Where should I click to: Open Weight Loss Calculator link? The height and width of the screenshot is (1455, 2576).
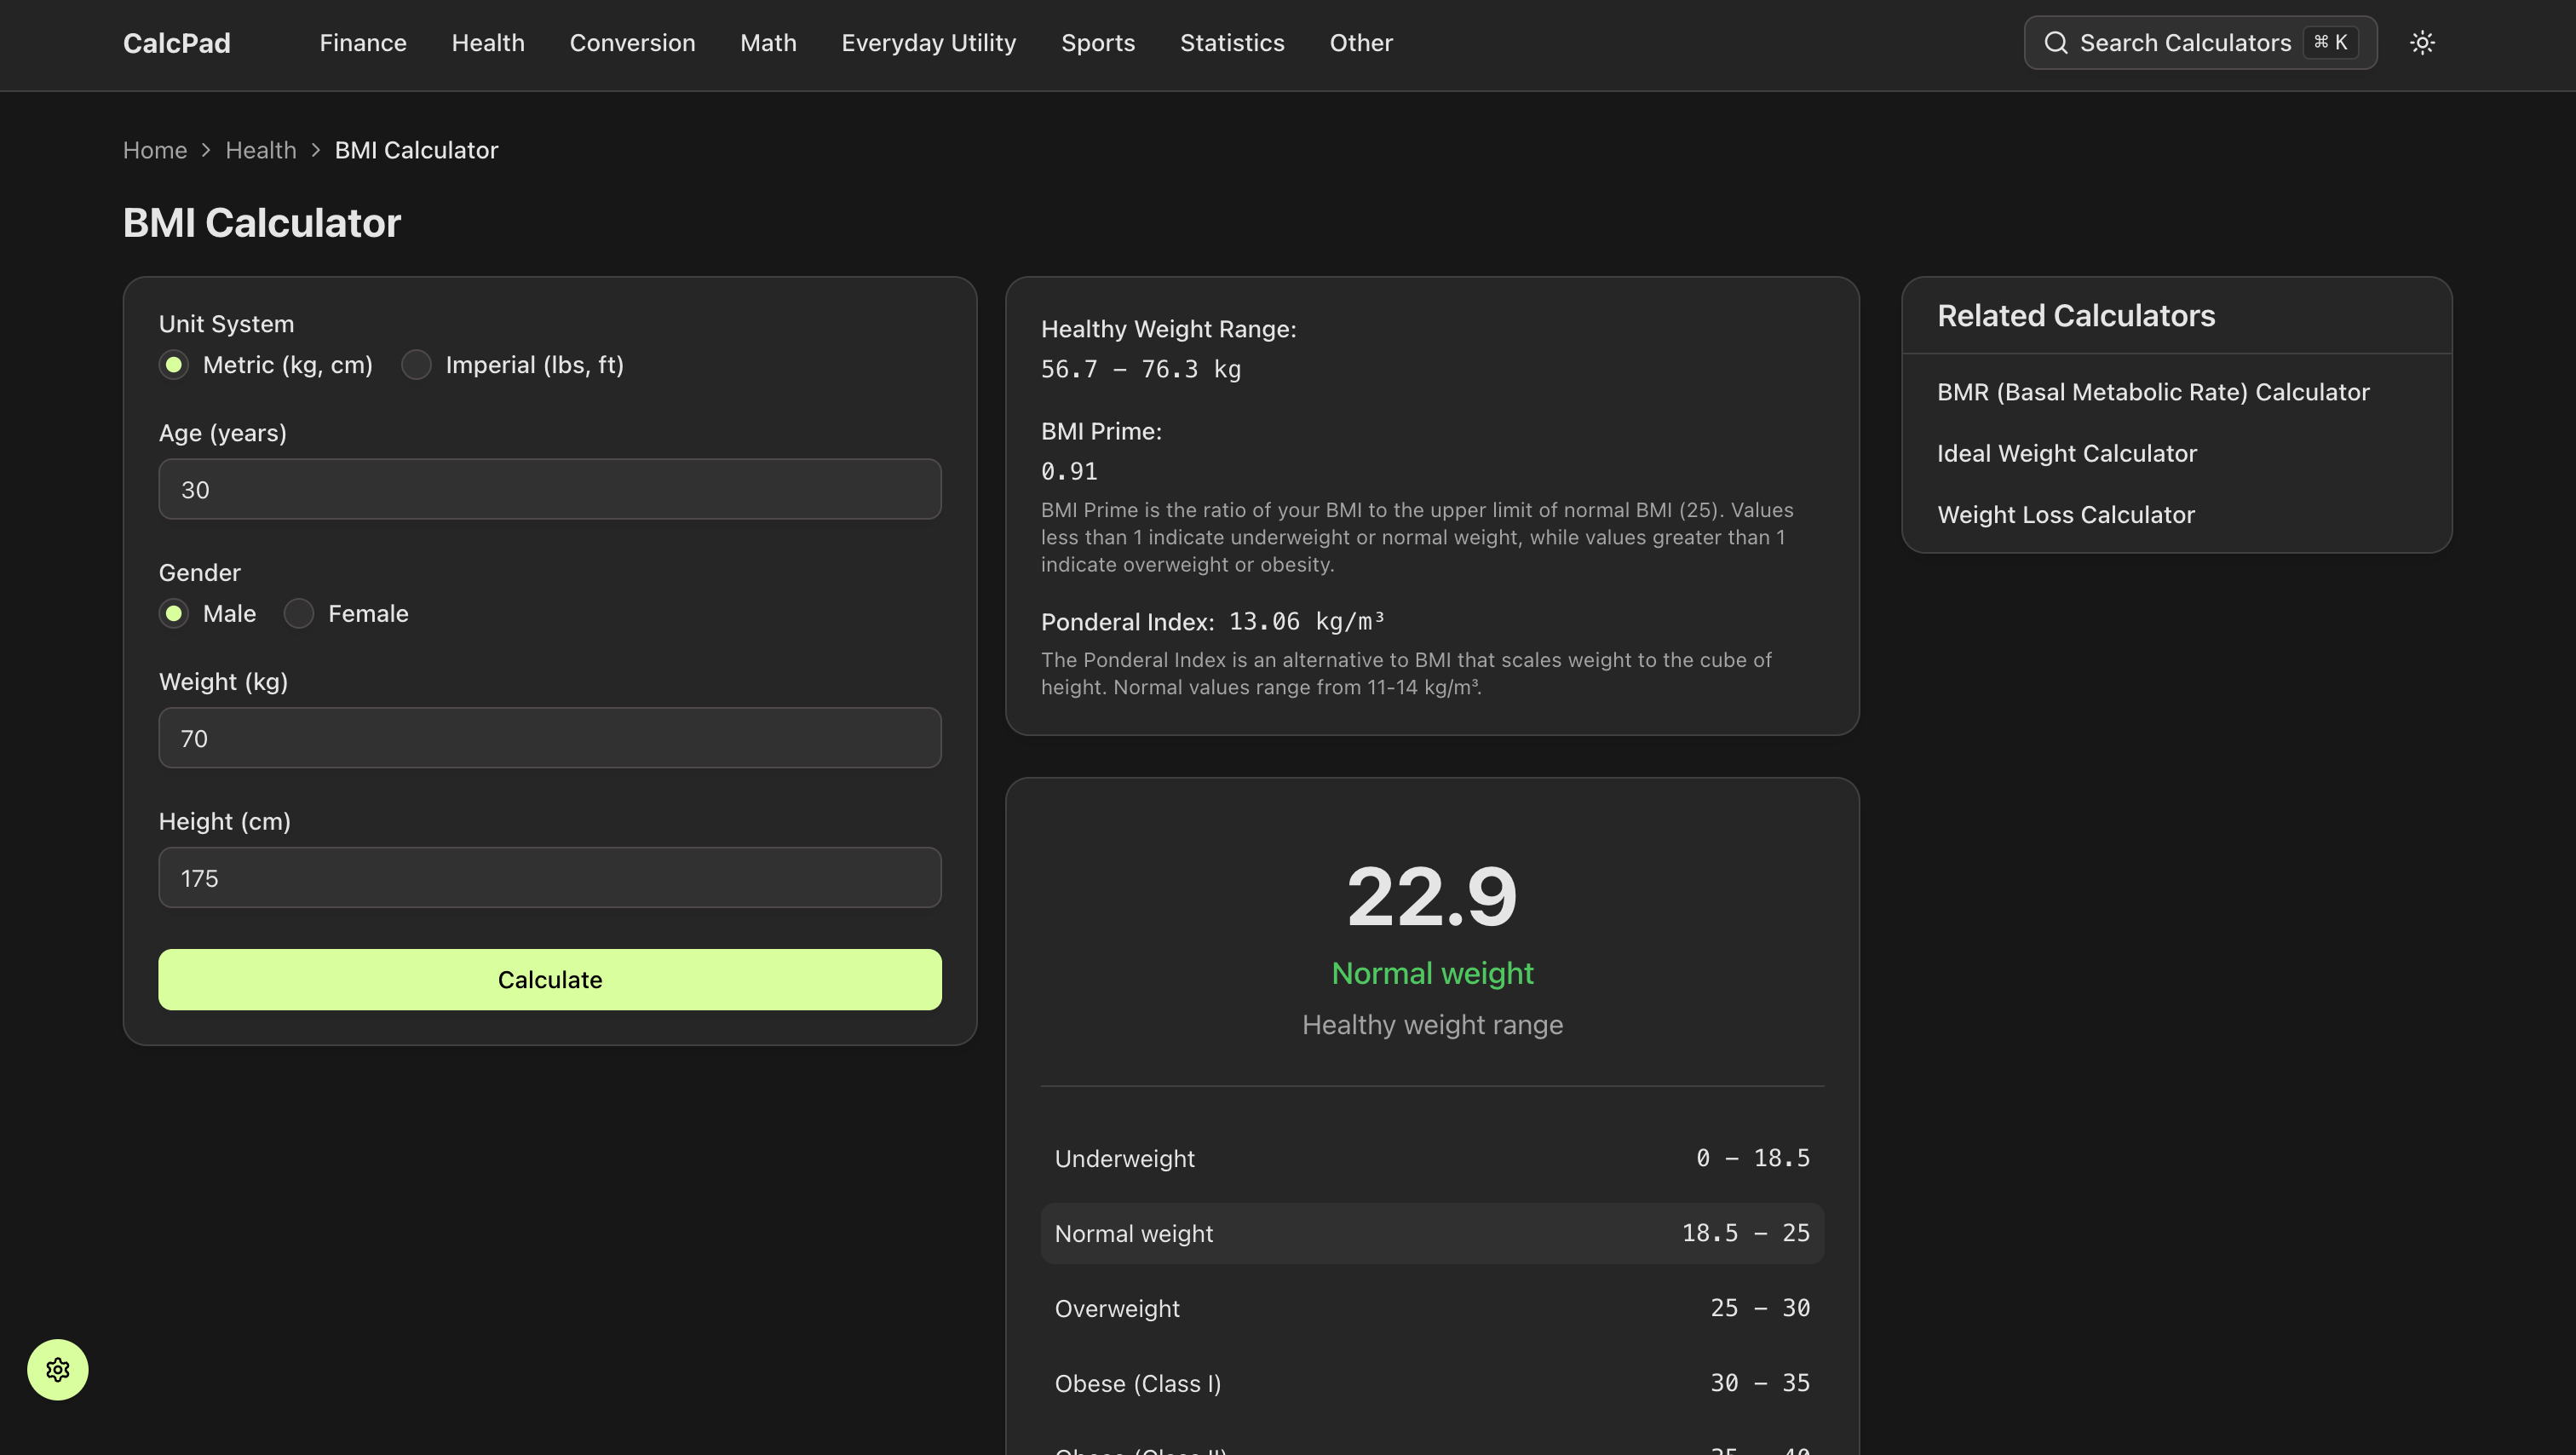coord(2065,515)
